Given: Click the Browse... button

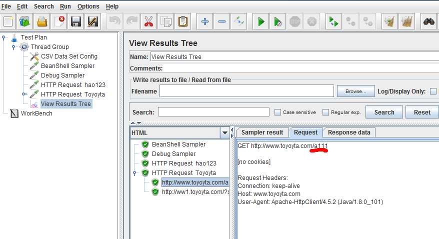Looking at the screenshot, I should tap(355, 91).
